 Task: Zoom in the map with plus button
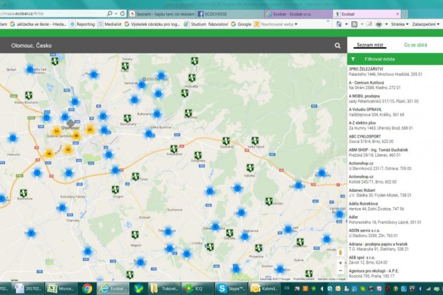(x=340, y=263)
